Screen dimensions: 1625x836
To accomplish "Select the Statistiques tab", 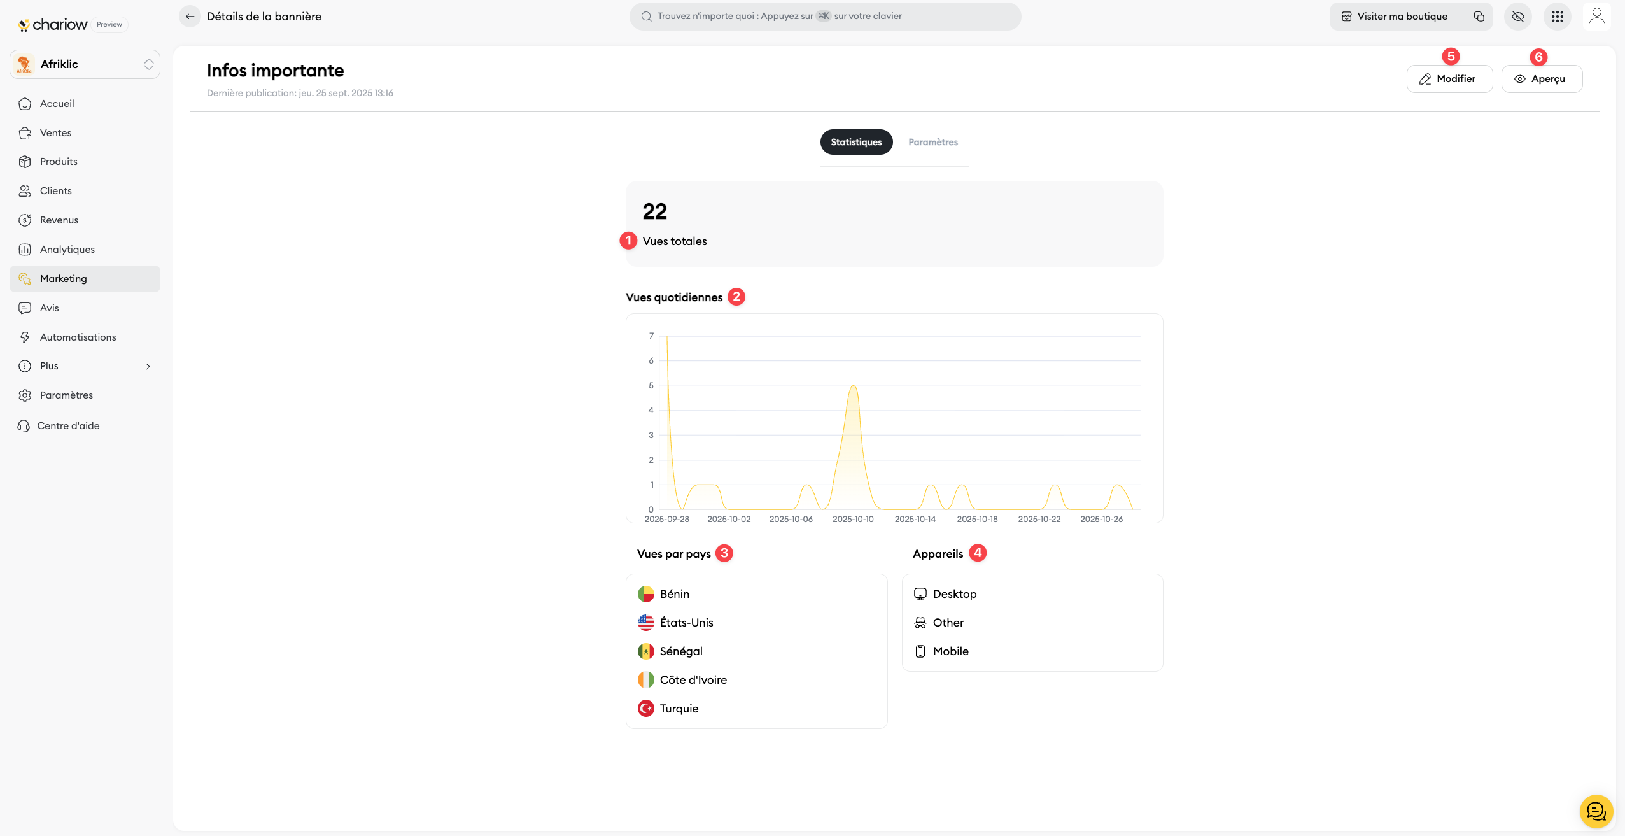I will coord(855,142).
